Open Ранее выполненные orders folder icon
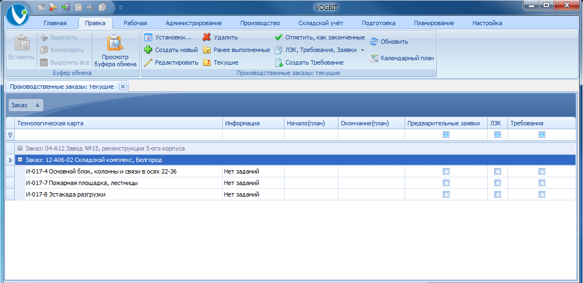583x283 pixels. 207,50
